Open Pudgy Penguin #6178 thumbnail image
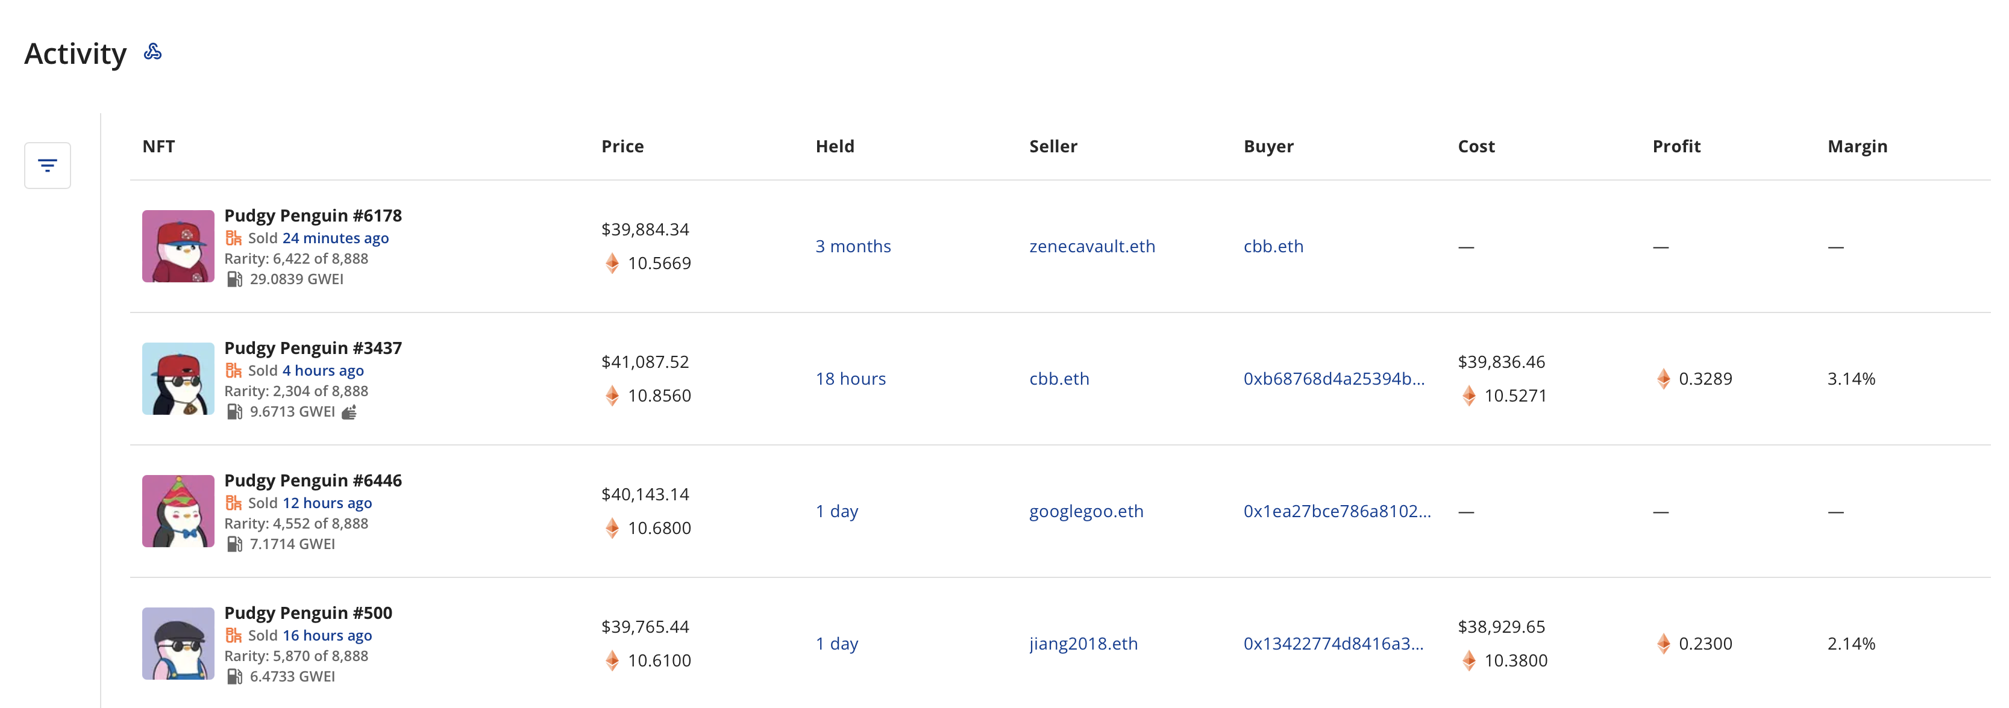This screenshot has width=2009, height=708. [178, 246]
